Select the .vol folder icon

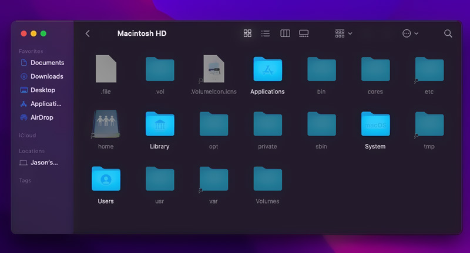pyautogui.click(x=160, y=69)
